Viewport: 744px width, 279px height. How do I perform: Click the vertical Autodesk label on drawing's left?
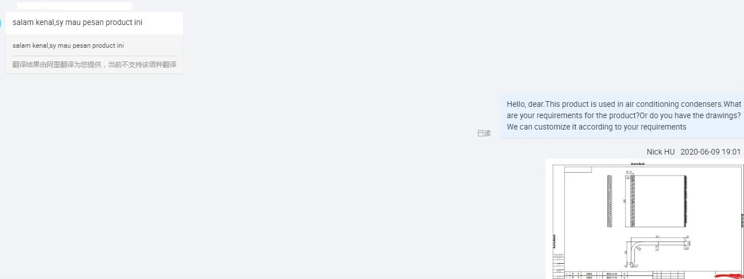pyautogui.click(x=555, y=241)
